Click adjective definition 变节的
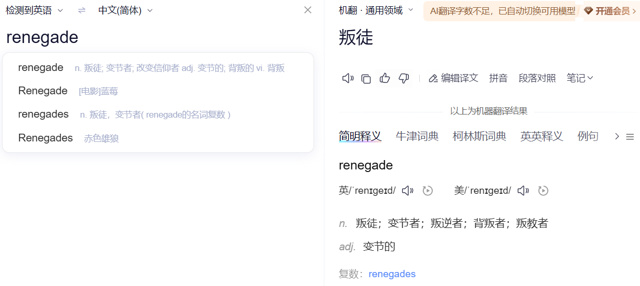The width and height of the screenshot is (640, 286). (379, 247)
